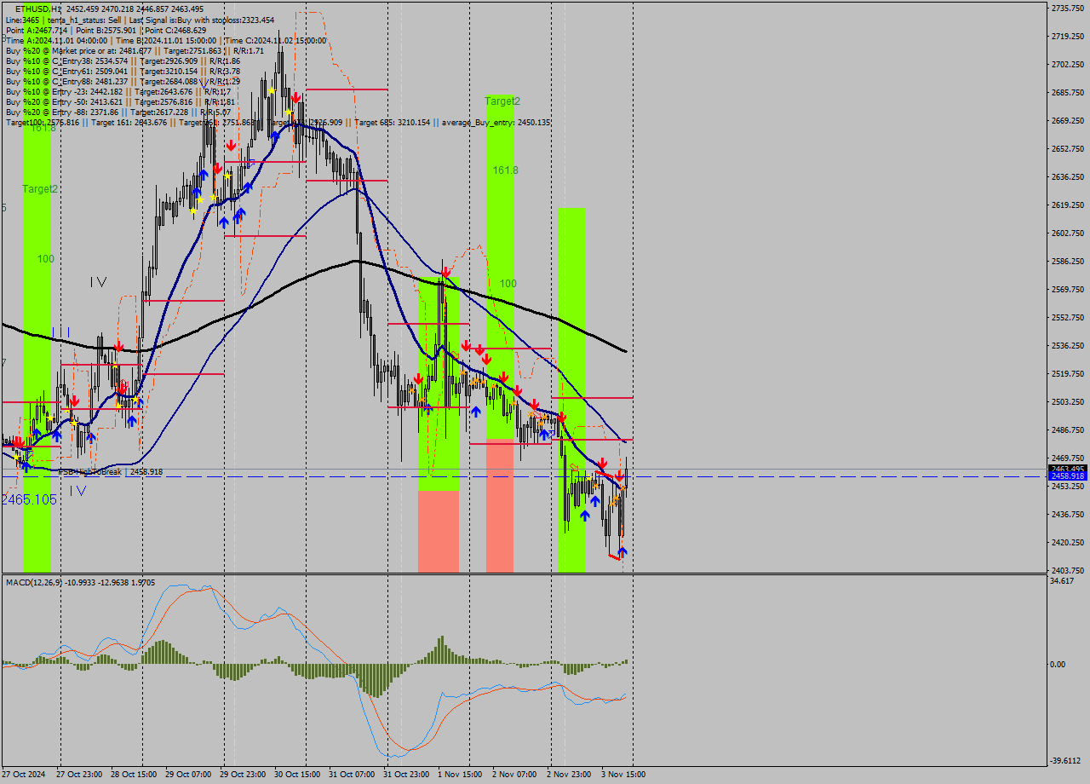Click the 2403.750 price axis value
The image size is (1090, 784).
tap(1068, 570)
